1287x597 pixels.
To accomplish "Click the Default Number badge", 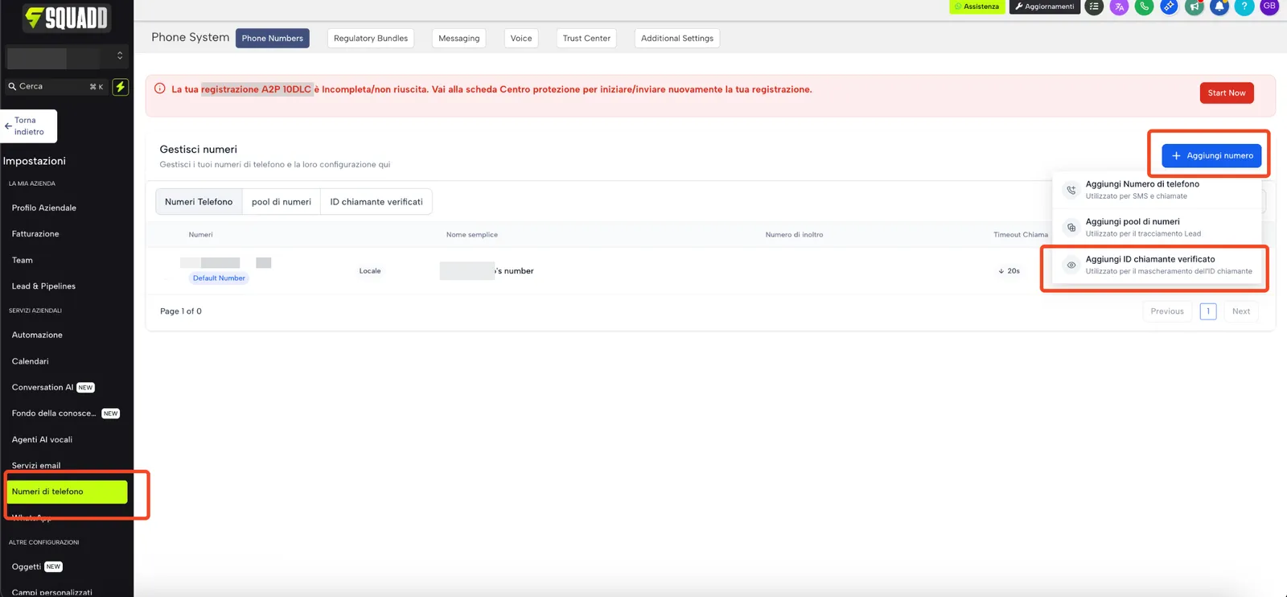I will 219,278.
